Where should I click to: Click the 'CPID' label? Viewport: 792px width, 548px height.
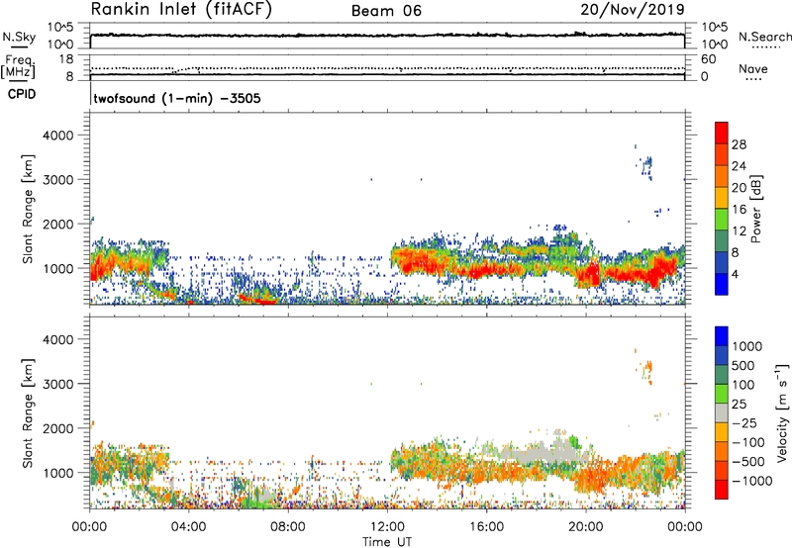tap(22, 94)
